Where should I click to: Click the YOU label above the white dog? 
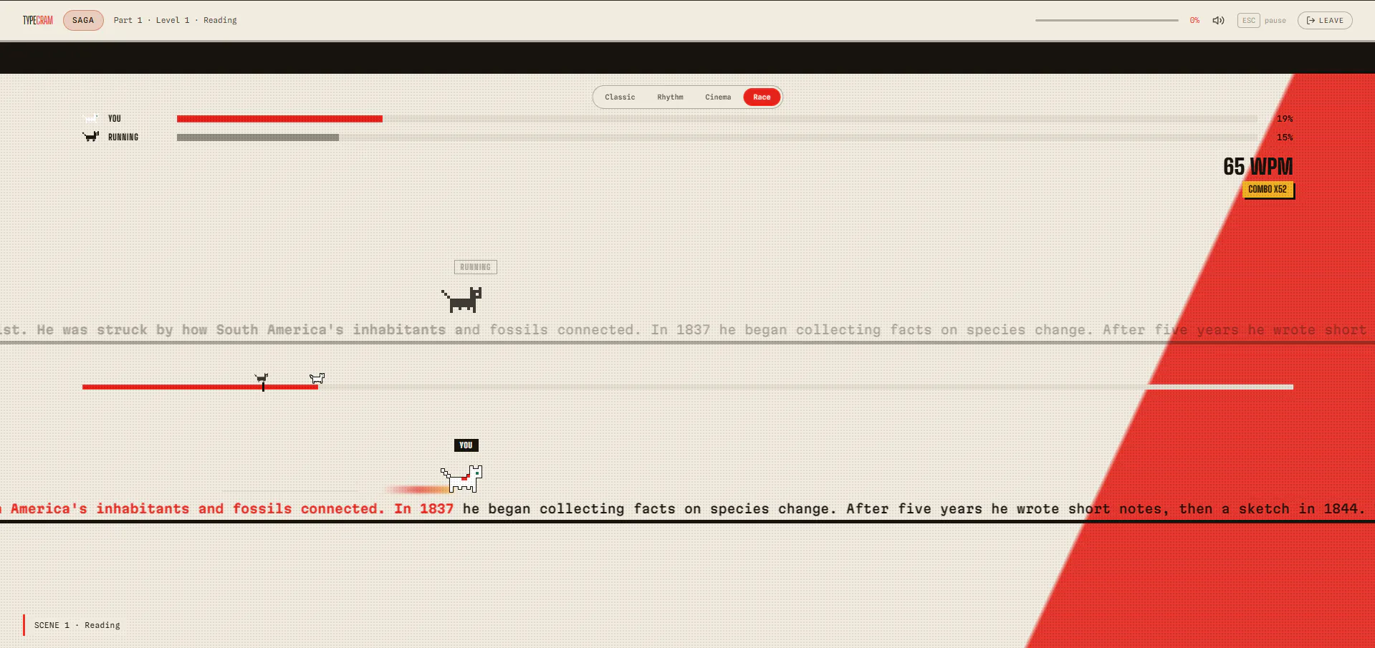[466, 445]
